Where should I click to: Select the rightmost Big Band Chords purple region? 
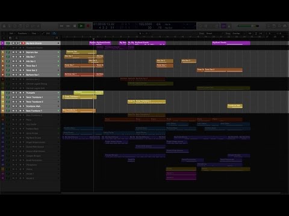(x=231, y=43)
